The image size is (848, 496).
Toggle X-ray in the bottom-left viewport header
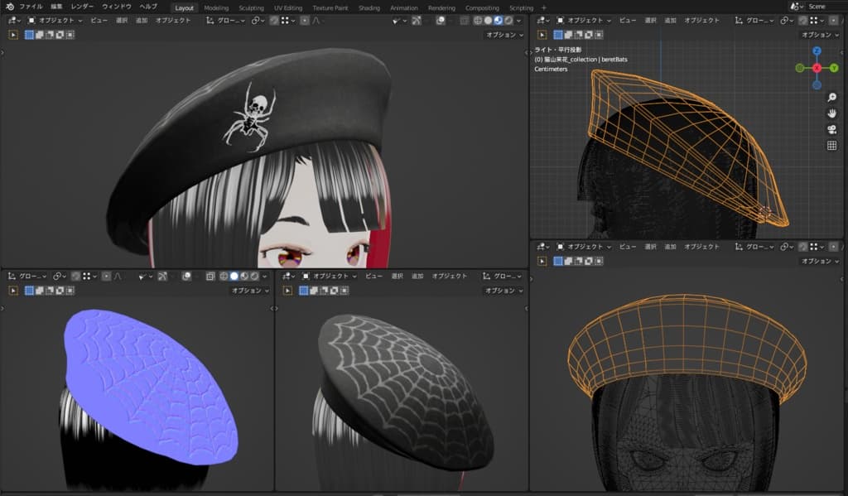(x=210, y=276)
